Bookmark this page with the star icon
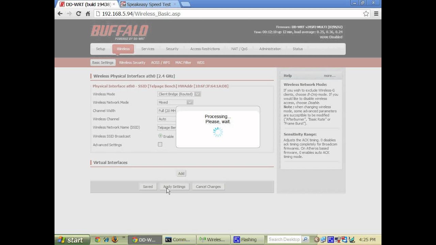 point(366,14)
